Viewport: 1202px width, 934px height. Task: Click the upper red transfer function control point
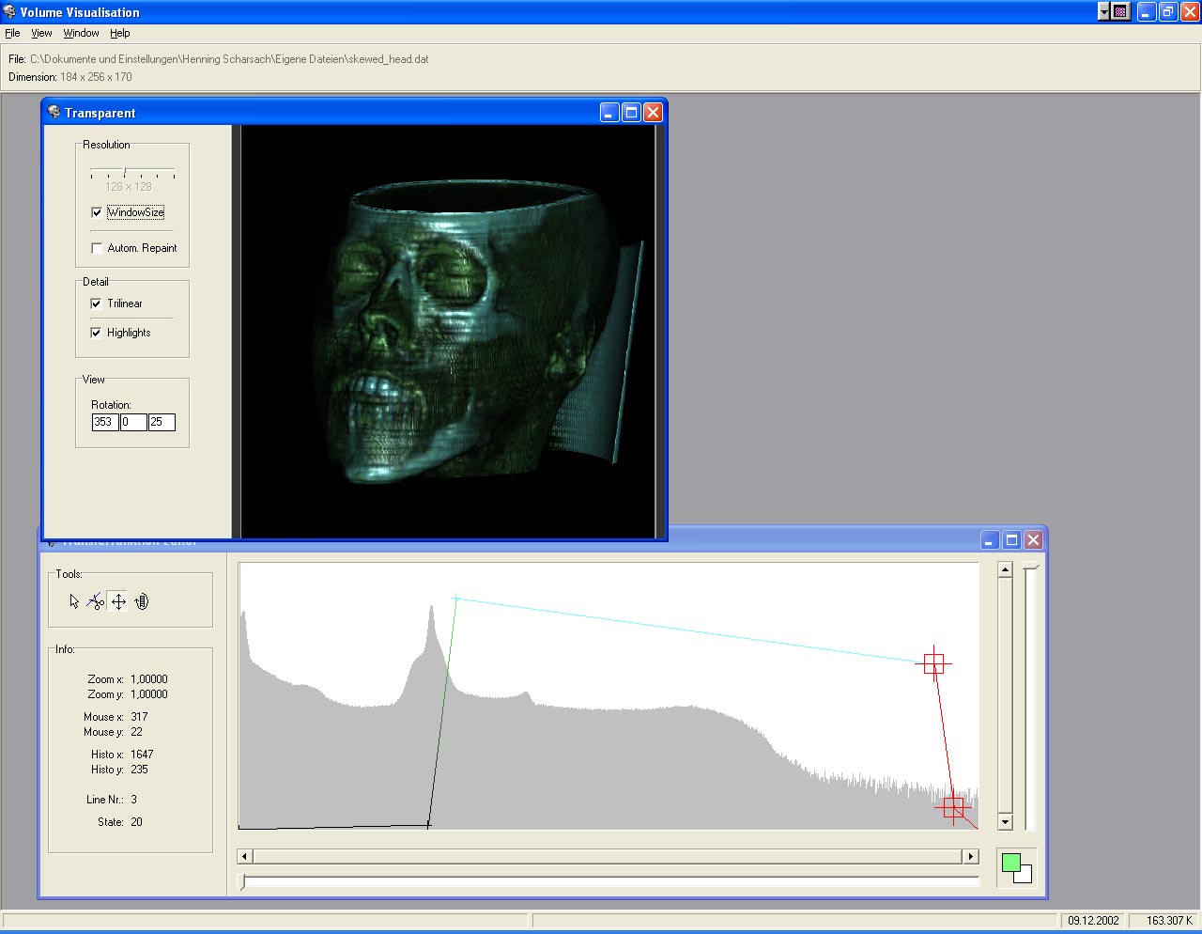click(933, 664)
